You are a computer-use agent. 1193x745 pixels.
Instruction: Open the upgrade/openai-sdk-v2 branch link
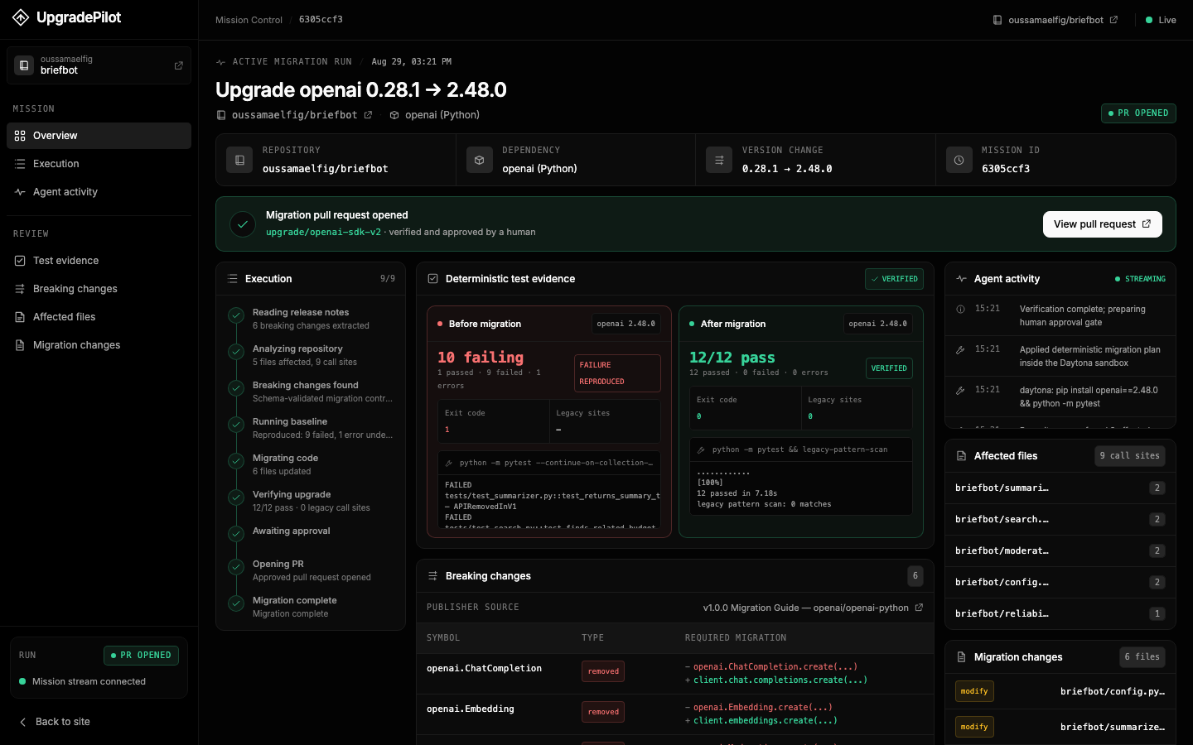coord(323,233)
